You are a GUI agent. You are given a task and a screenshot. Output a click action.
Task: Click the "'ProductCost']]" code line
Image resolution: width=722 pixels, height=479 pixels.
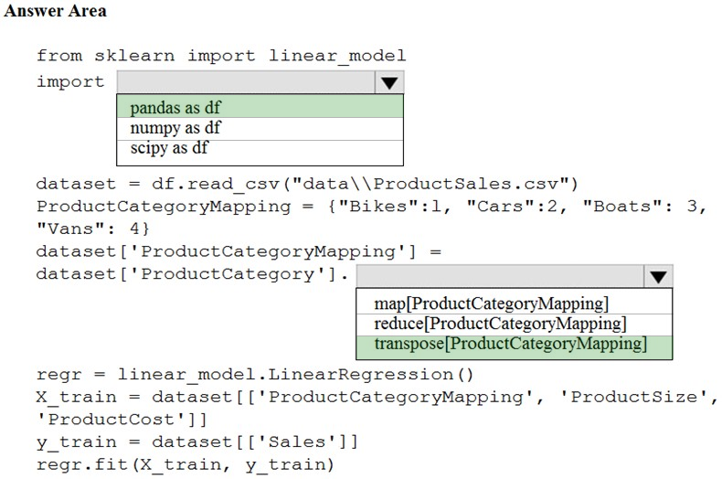coord(122,420)
